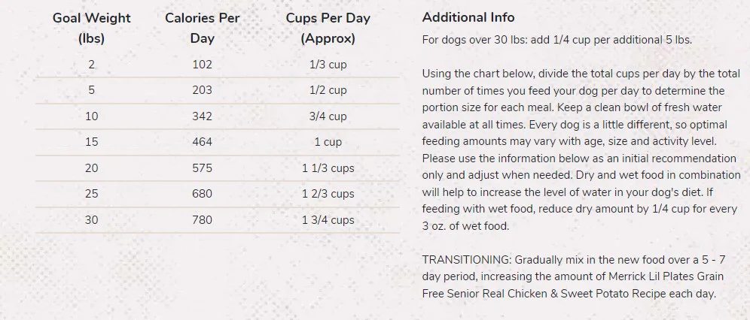Image resolution: width=750 pixels, height=320 pixels.
Task: Click the 10 lbs goal weight row
Action: pos(218,116)
